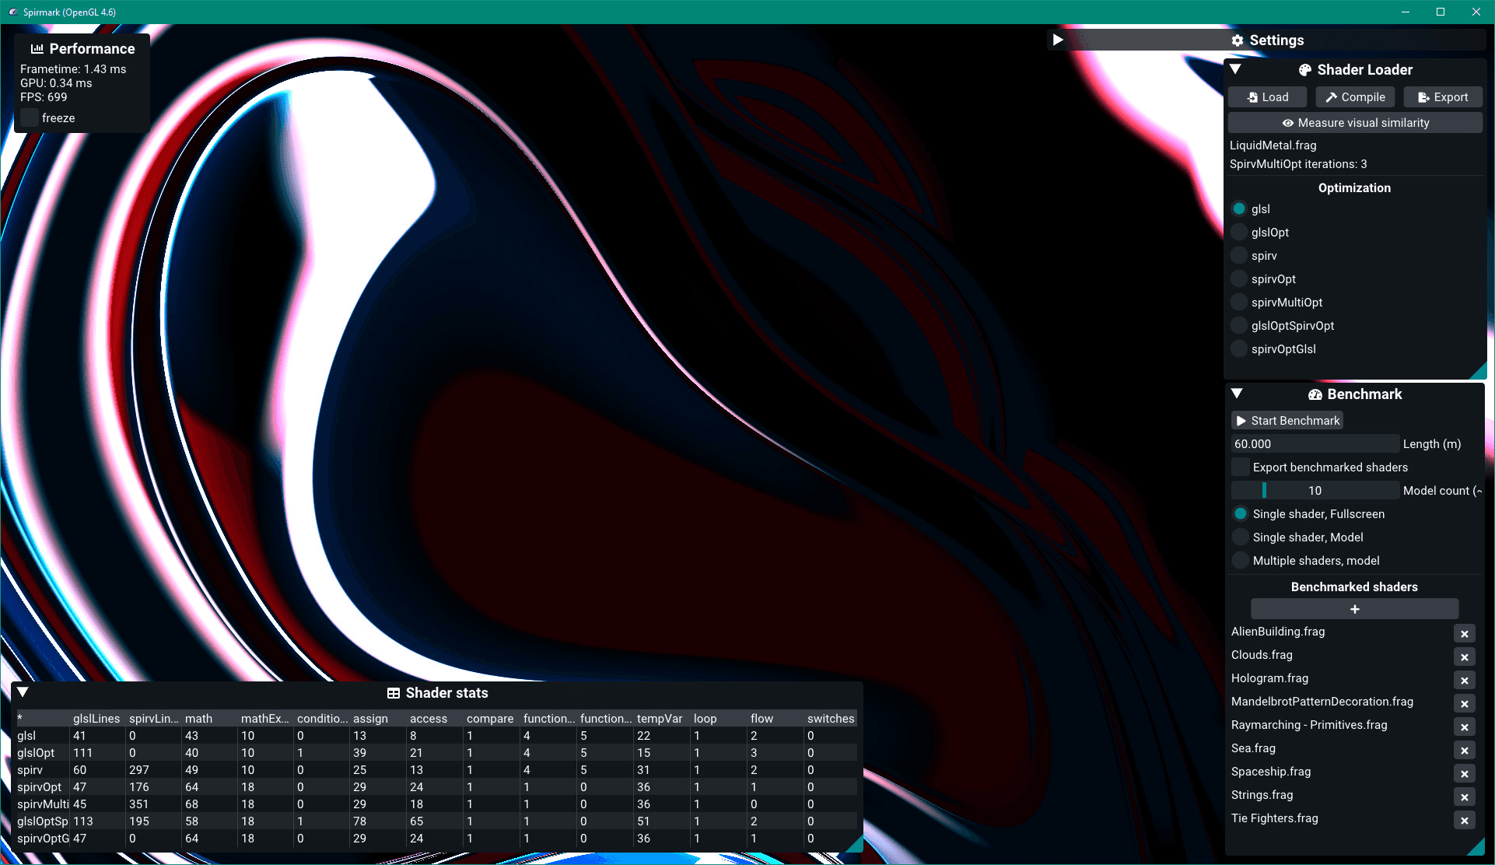
Task: Click the Settings play arrow icon
Action: (x=1058, y=40)
